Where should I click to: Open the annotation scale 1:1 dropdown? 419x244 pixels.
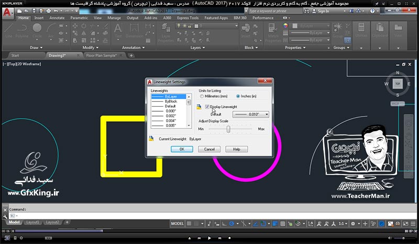[343, 224]
